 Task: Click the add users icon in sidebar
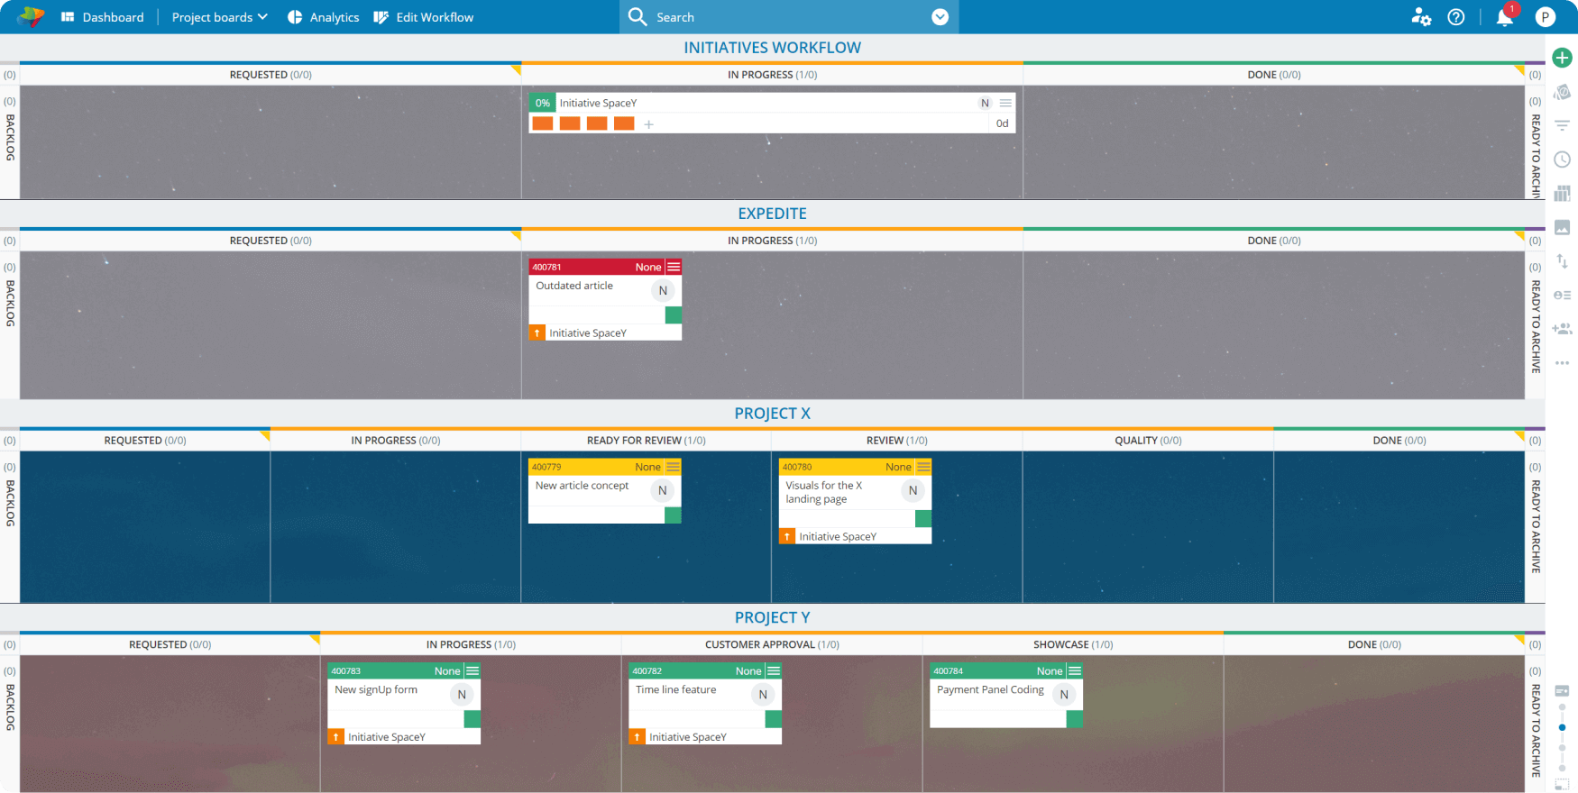tap(1562, 329)
